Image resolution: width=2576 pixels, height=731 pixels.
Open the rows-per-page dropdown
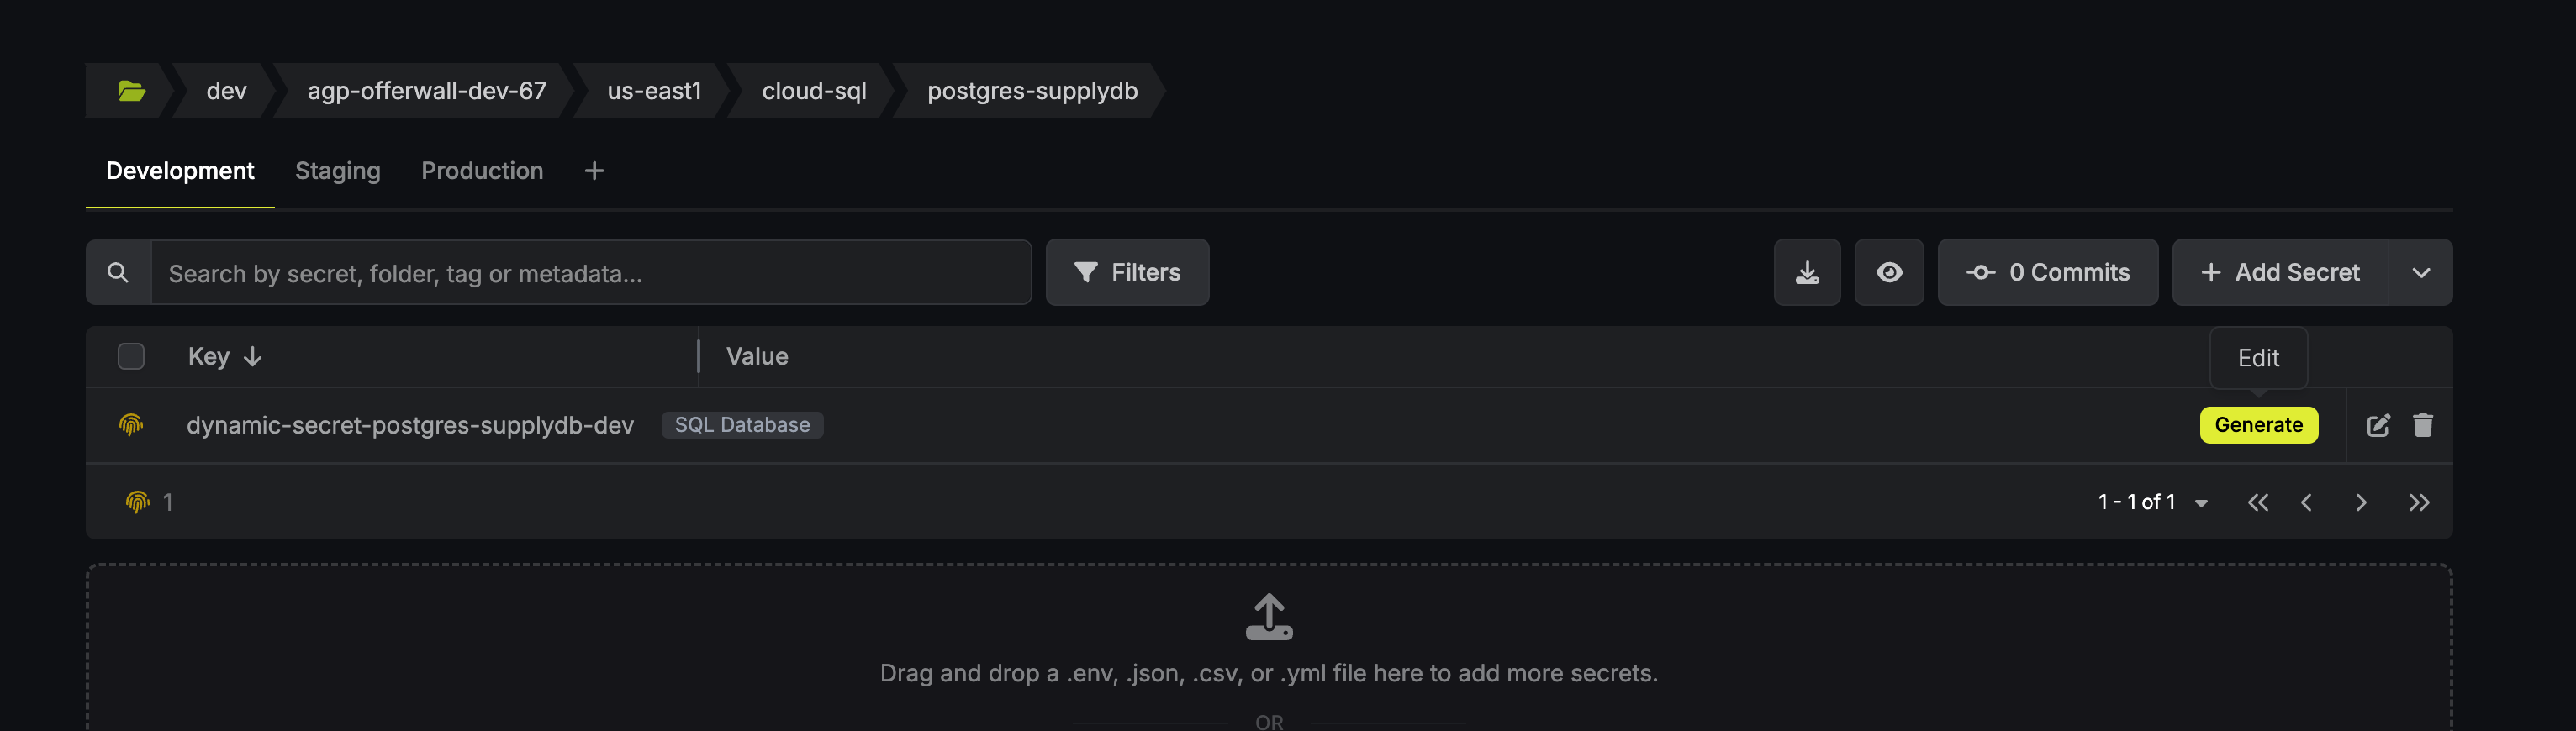tap(2200, 503)
